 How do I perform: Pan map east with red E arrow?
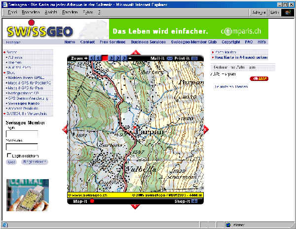206,129
